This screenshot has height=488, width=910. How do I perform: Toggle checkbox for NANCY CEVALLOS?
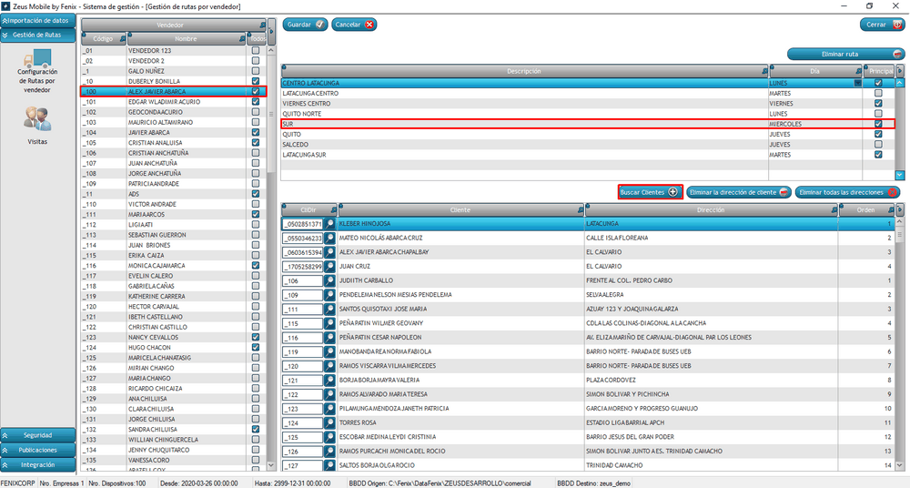tap(256, 337)
